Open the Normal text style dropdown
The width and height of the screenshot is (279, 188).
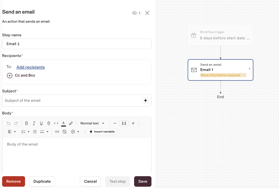(92, 123)
